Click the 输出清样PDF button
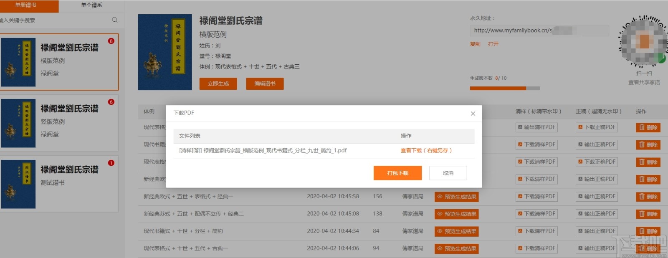668x258 pixels. (x=536, y=127)
